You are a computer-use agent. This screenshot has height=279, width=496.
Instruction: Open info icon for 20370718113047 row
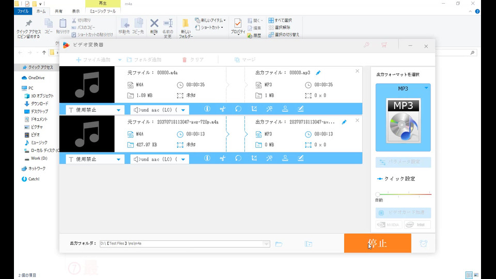click(x=207, y=158)
